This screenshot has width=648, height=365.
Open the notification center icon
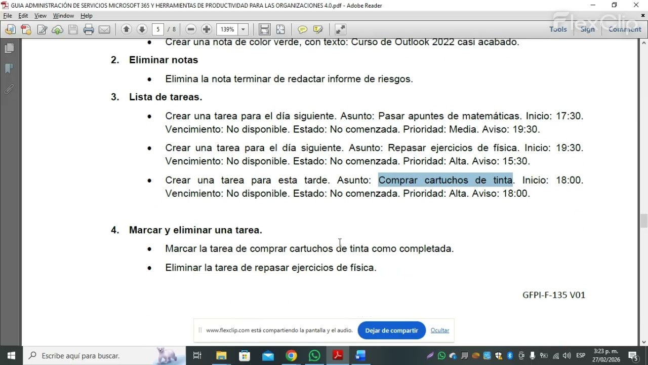point(632,355)
